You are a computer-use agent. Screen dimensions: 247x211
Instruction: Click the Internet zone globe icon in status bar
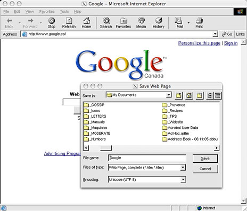click(x=200, y=208)
